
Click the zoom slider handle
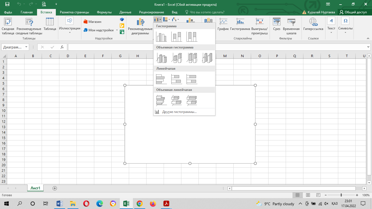point(341,195)
